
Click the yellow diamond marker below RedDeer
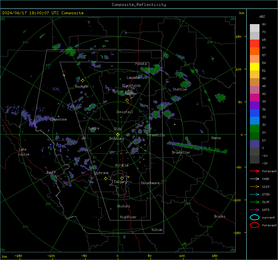coord(127,100)
